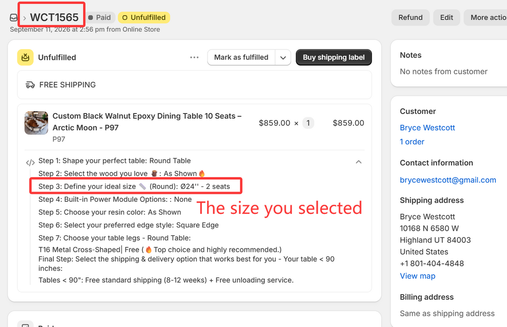507x327 pixels.
Task: Click Mark as fulfilled
Action: point(241,57)
